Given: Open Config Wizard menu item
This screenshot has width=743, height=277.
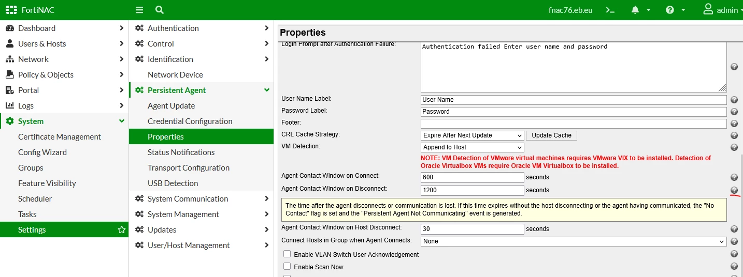Looking at the screenshot, I should pos(42,152).
